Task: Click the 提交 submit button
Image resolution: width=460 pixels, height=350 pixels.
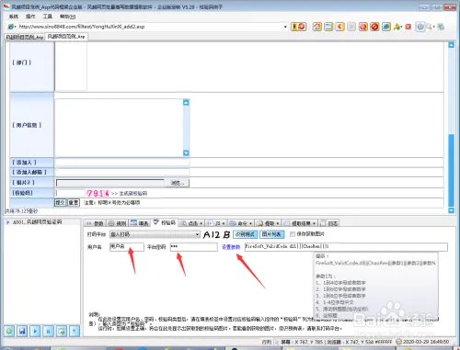Action: [60, 202]
